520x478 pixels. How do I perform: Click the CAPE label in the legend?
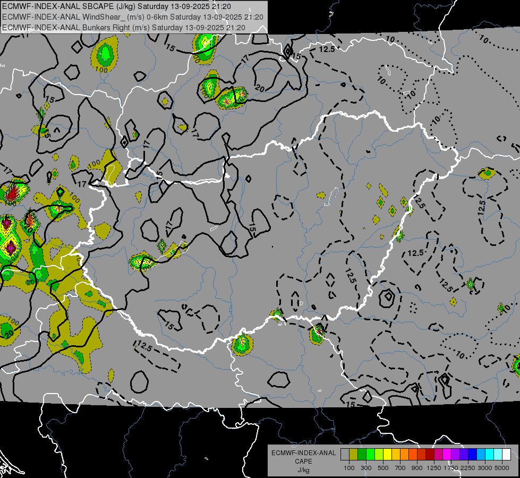tap(303, 461)
